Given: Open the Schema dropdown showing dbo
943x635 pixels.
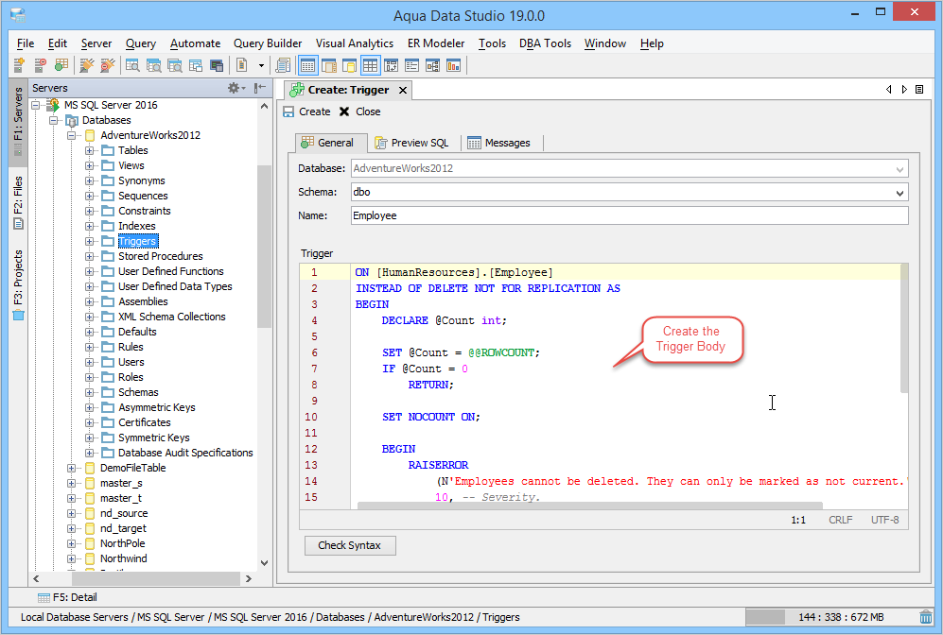Looking at the screenshot, I should [899, 193].
